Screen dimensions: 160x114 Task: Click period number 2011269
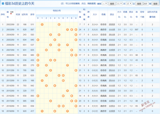[10, 70]
